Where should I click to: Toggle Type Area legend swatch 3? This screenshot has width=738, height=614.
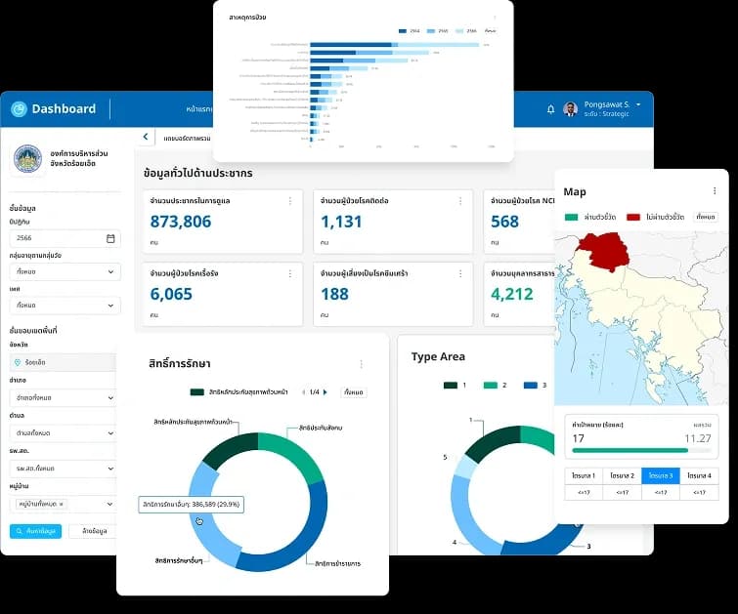pos(531,386)
